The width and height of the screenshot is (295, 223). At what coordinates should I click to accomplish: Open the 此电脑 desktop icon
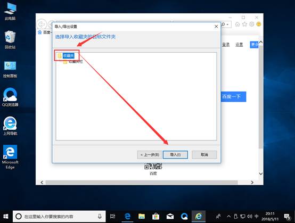(10, 11)
